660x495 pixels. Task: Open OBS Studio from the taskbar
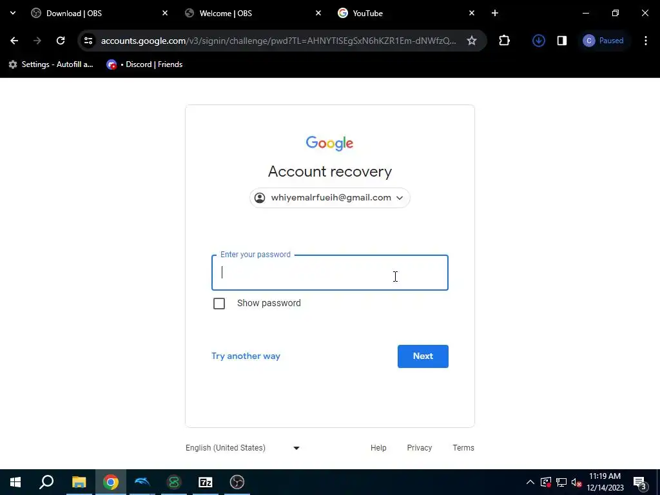click(237, 482)
